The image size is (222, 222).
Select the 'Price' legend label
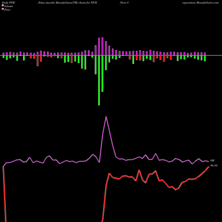[x=7, y=10]
